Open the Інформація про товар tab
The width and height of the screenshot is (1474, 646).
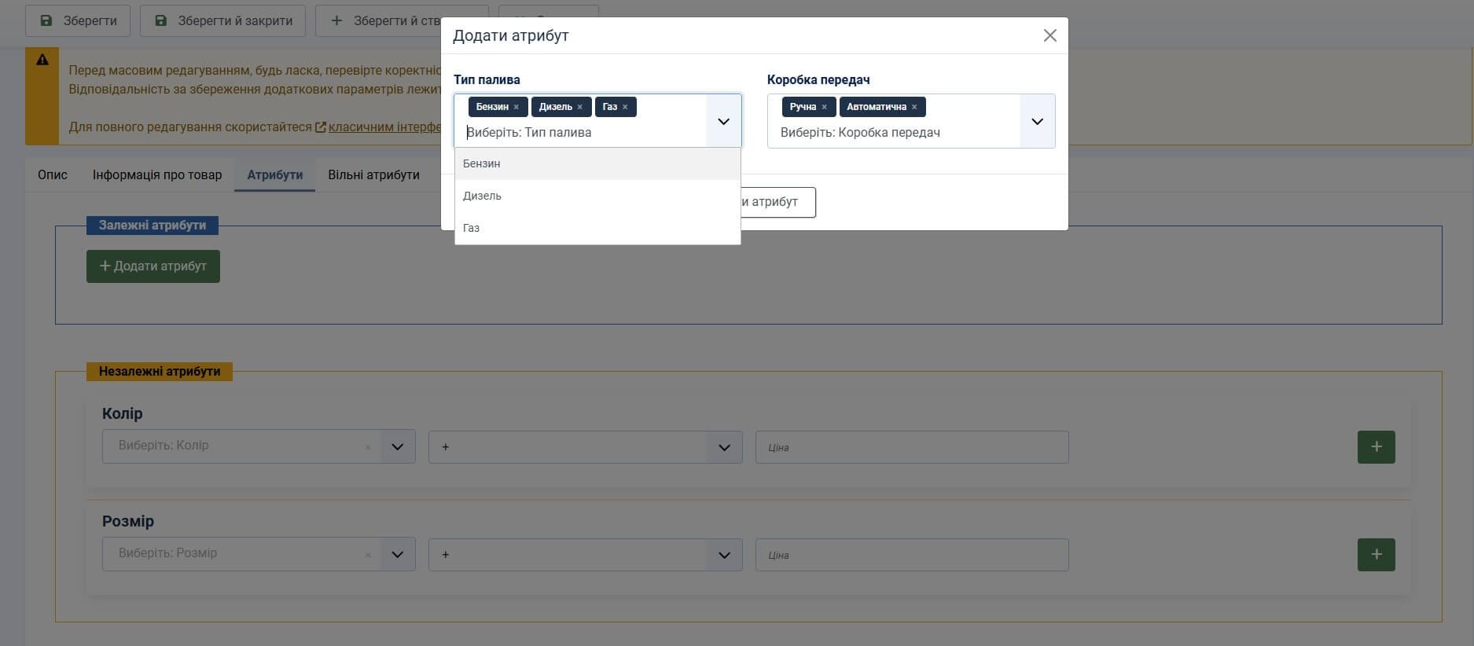[157, 174]
